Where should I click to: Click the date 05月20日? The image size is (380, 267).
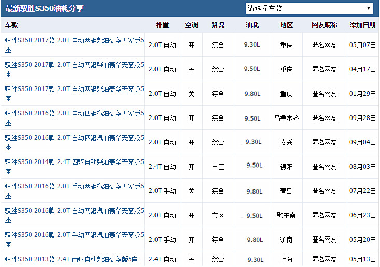click(x=362, y=240)
